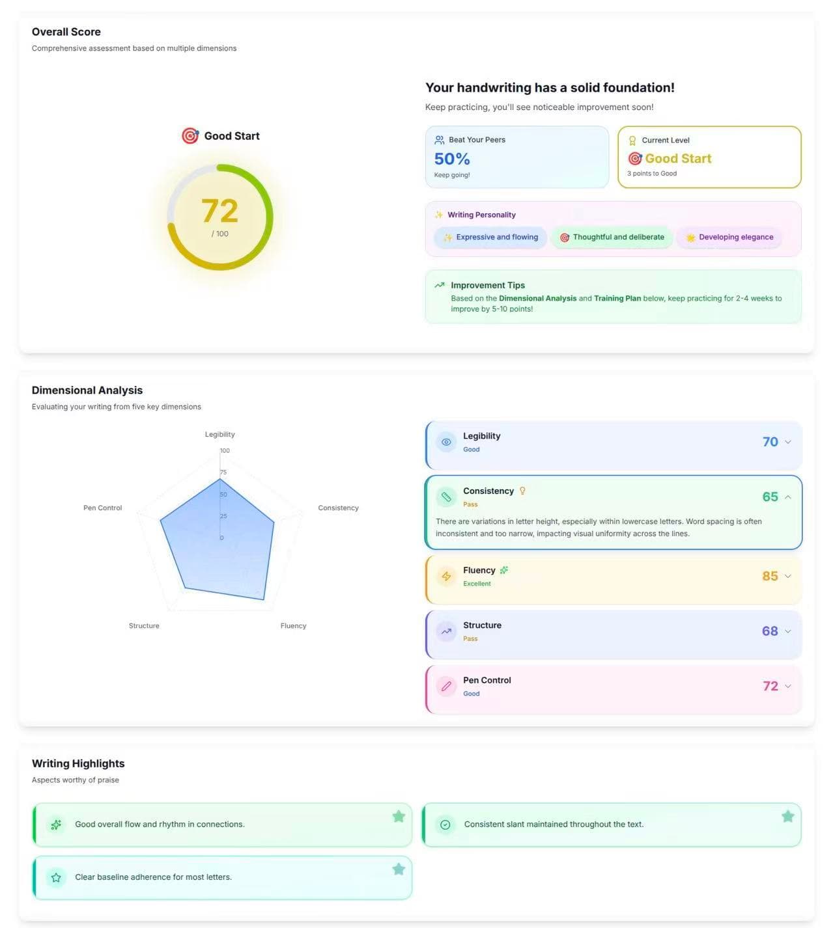
Task: Click the star on the slant highlight card
Action: 787,815
